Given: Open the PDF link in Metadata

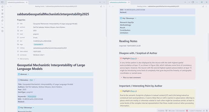Looking at the screenshot, I should click(31, 80).
